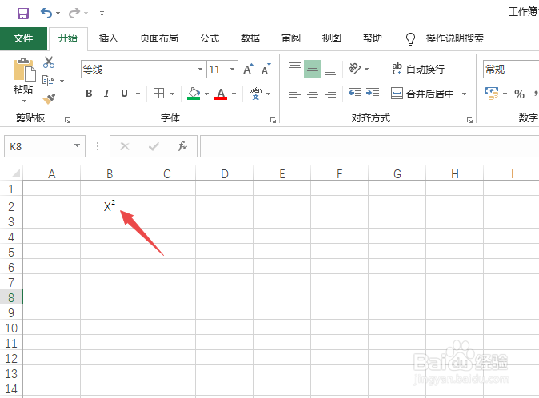Click Increase Indent icon
This screenshot has width=539, height=398.
coord(373,94)
